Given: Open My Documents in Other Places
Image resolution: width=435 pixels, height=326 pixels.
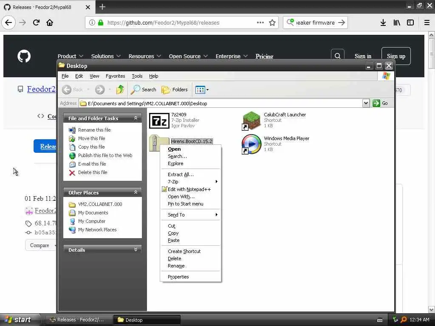Looking at the screenshot, I should tap(93, 213).
